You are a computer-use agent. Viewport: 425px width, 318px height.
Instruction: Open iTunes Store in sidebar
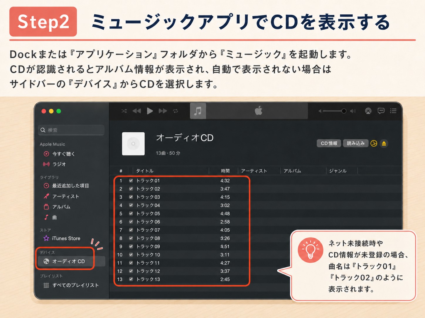point(66,238)
